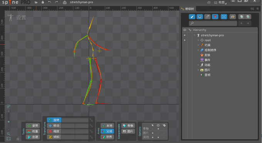Viewport: 262px width, 143px height.
Task: Click the key icon beside 缩放 row
Action: [91, 131]
